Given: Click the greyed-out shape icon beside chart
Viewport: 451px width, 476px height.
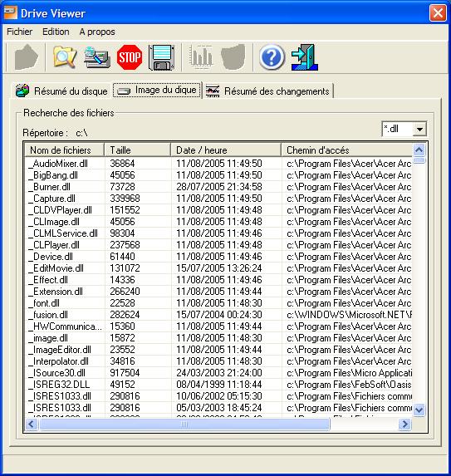Looking at the screenshot, I should pyautogui.click(x=233, y=56).
